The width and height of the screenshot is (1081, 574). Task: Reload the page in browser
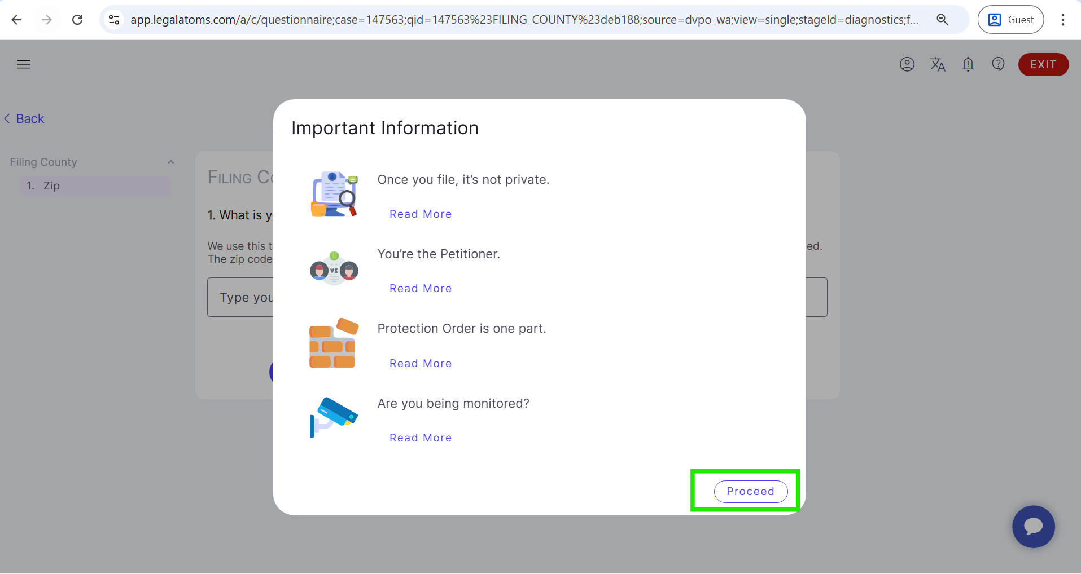click(x=77, y=20)
